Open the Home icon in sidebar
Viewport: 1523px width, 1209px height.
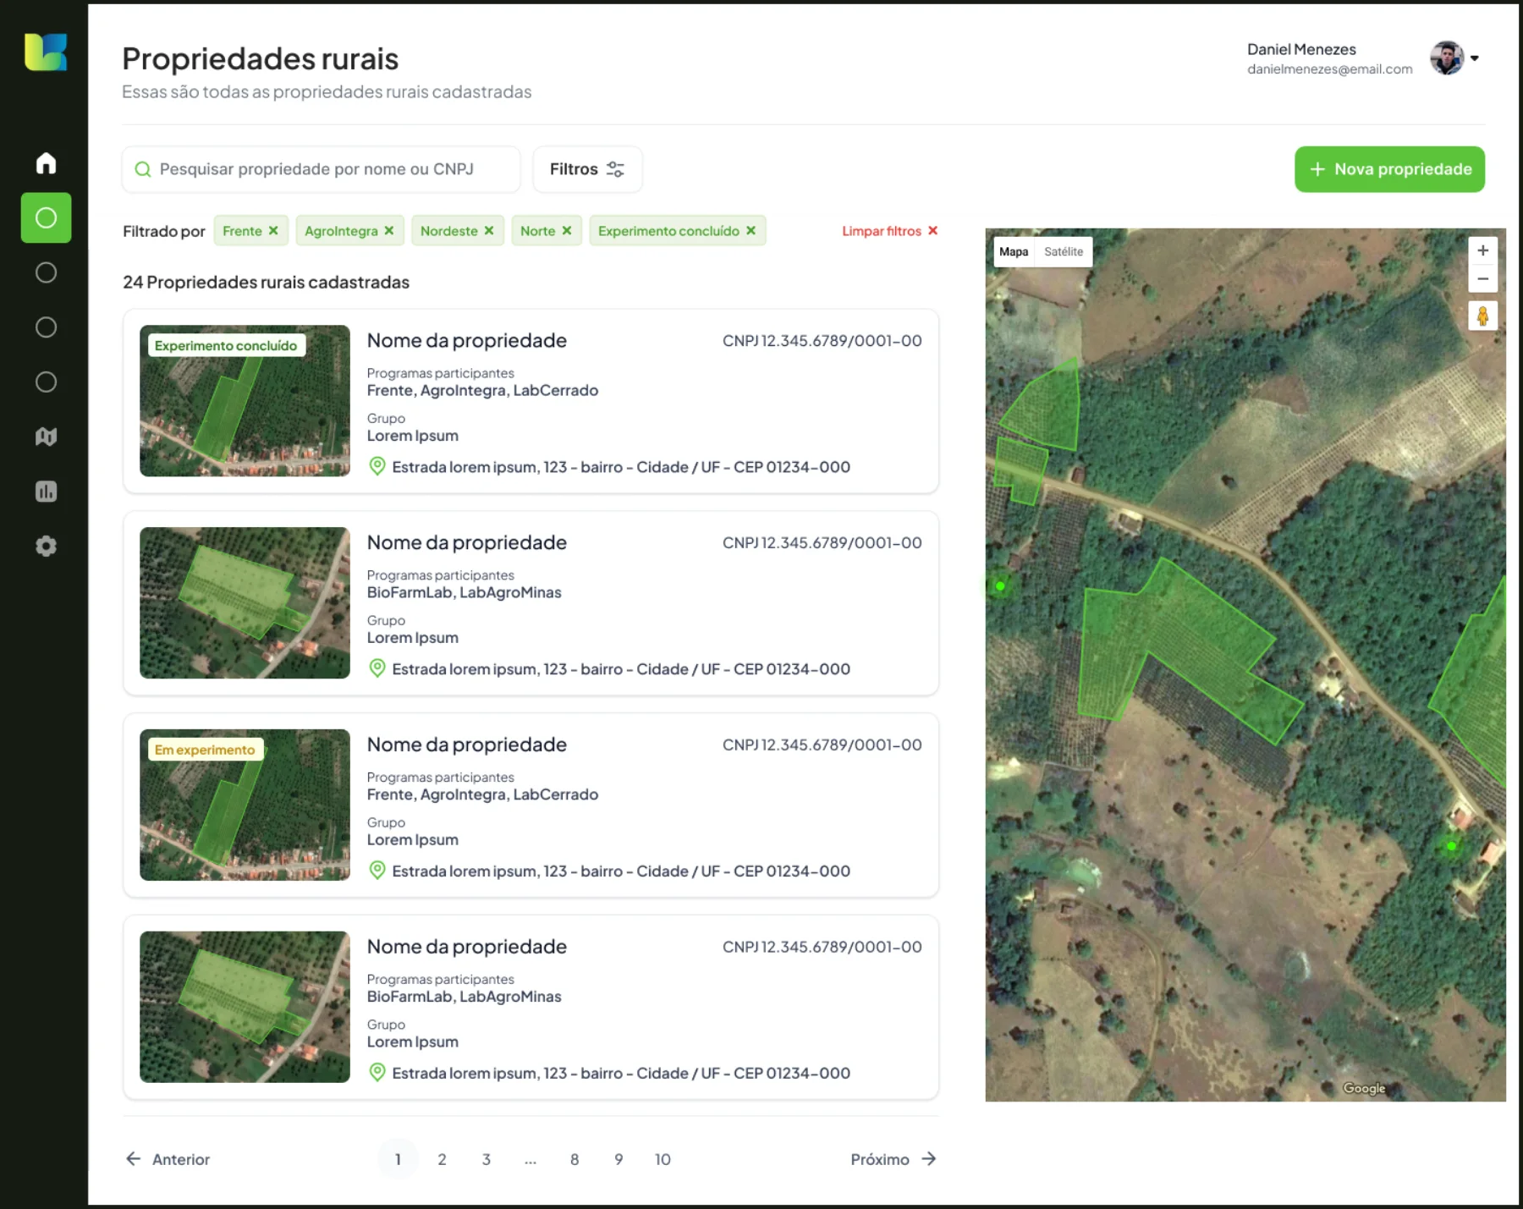point(46,162)
